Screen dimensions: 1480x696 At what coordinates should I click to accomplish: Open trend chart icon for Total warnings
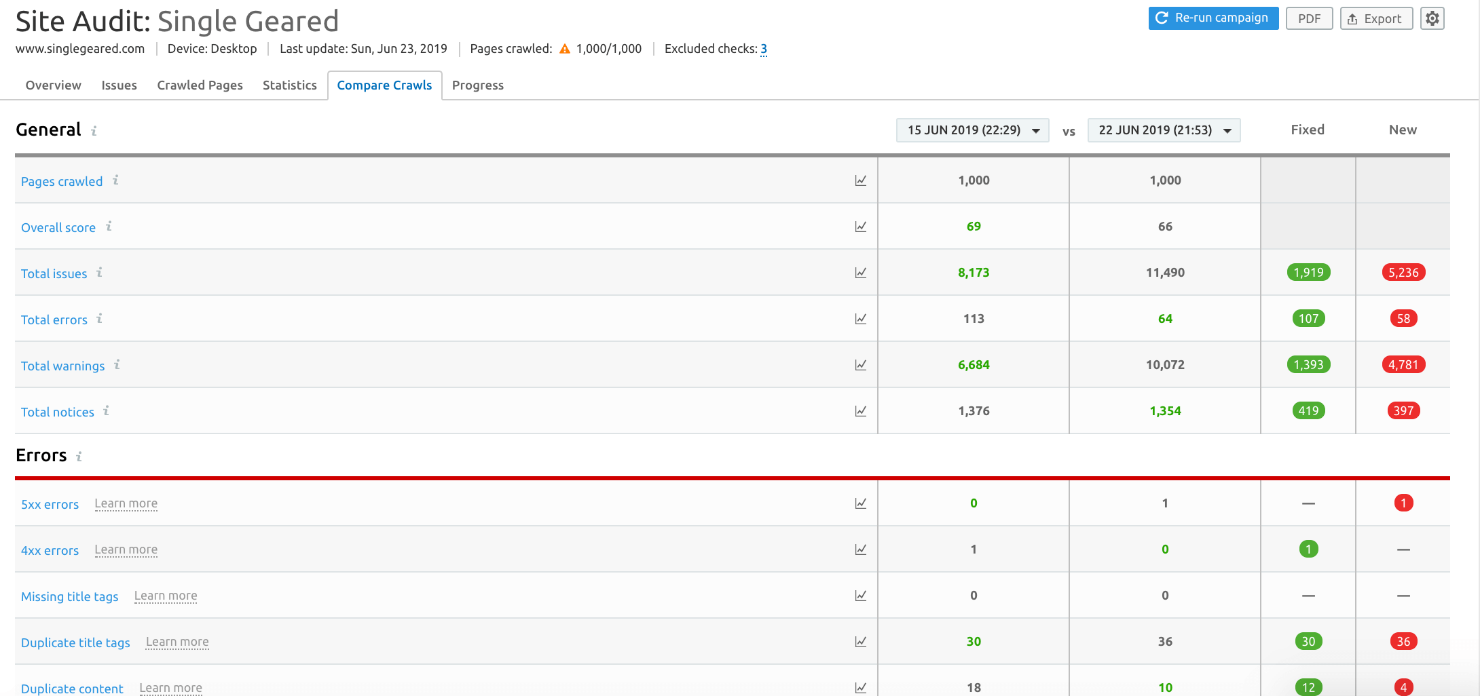[x=861, y=365]
